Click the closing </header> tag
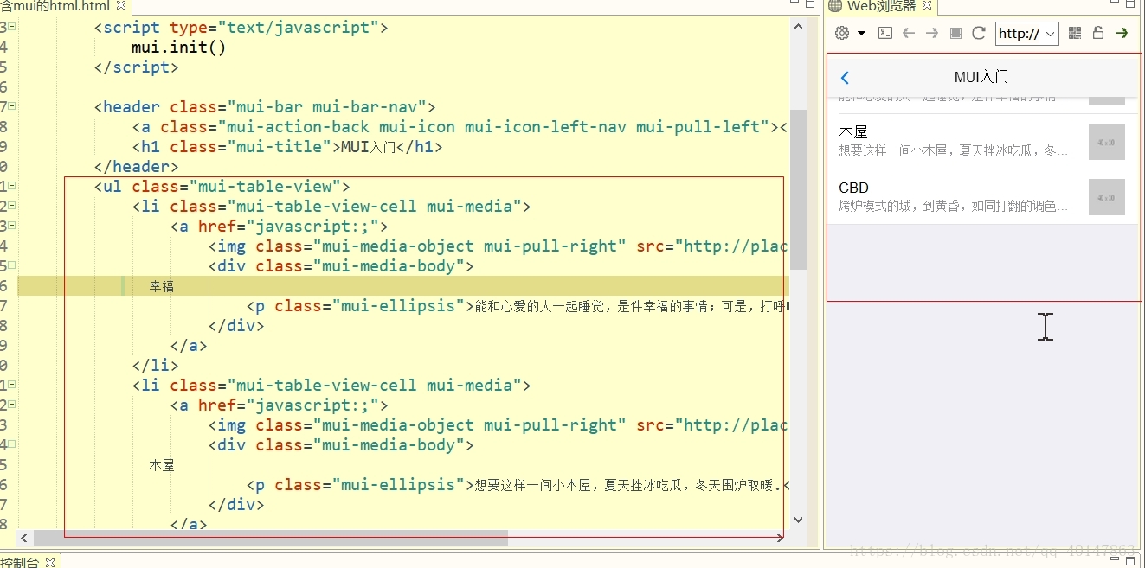 136,167
